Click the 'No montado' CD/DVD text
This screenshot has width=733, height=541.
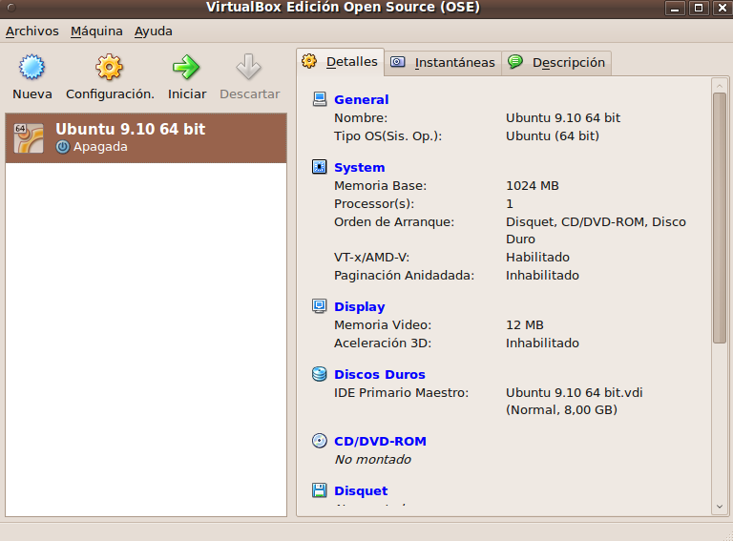point(372,459)
